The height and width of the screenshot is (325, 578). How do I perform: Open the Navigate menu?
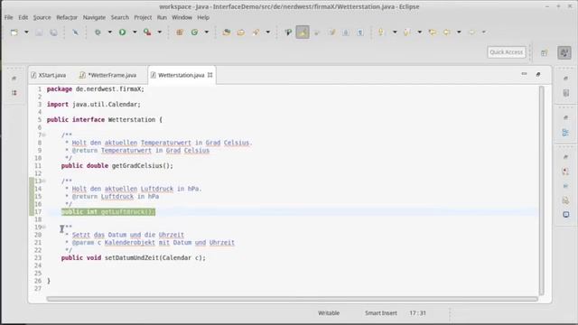[94, 17]
